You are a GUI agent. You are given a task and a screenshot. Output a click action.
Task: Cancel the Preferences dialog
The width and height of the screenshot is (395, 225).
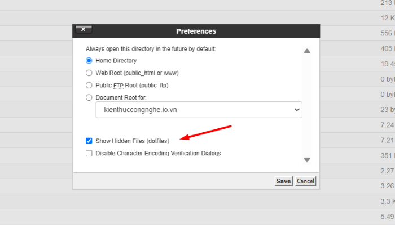pos(305,181)
